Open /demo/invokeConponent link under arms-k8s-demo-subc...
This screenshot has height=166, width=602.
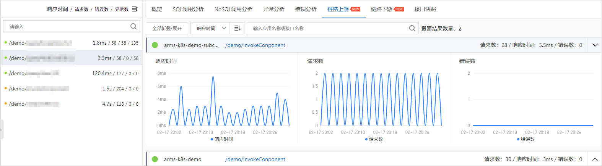(255, 45)
